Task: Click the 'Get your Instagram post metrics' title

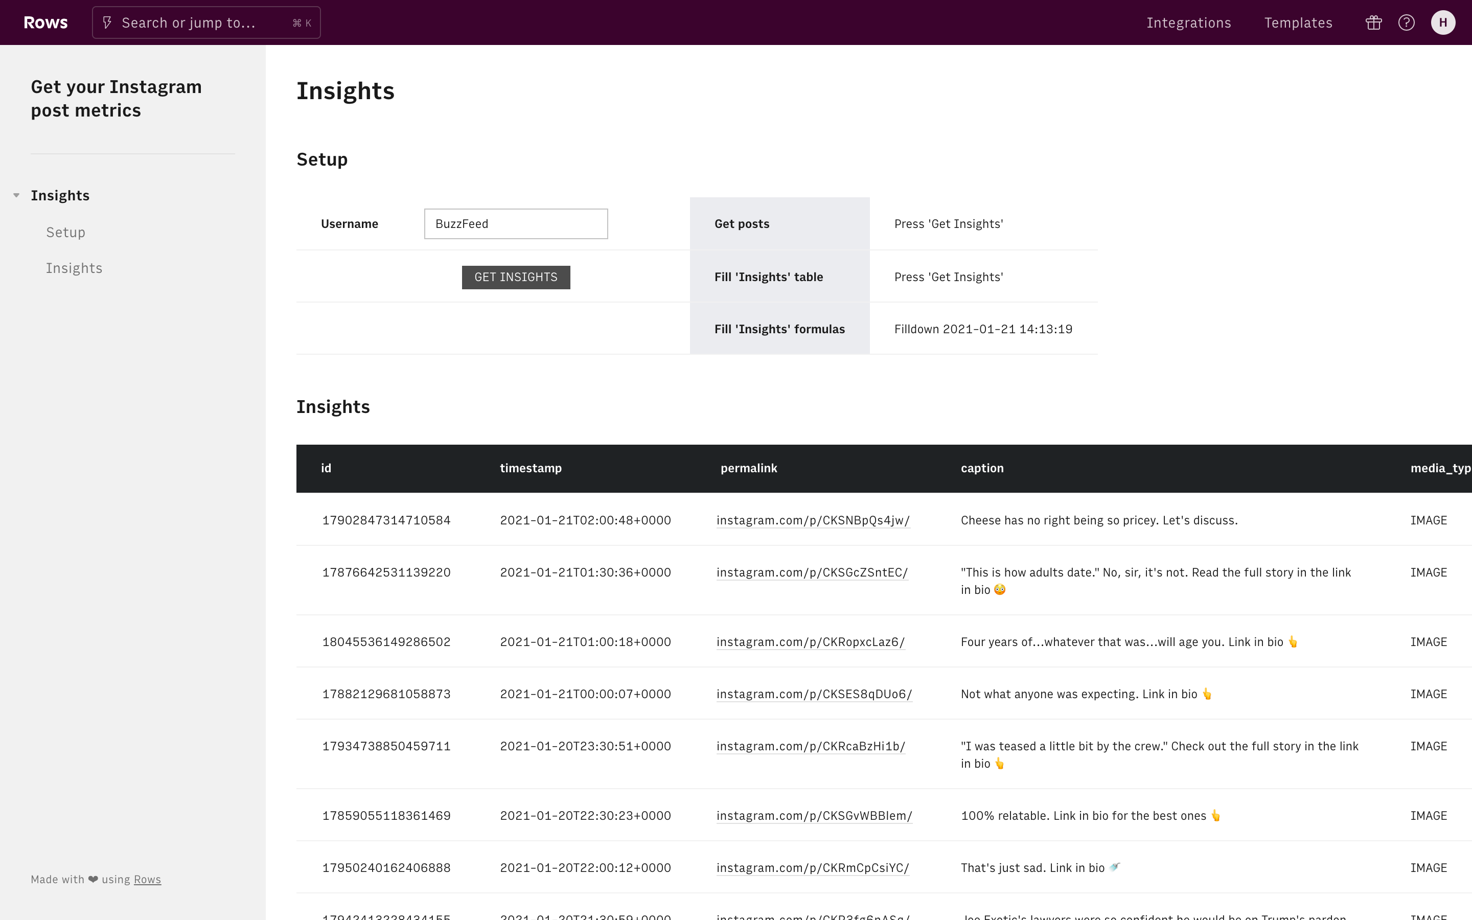Action: point(116,98)
